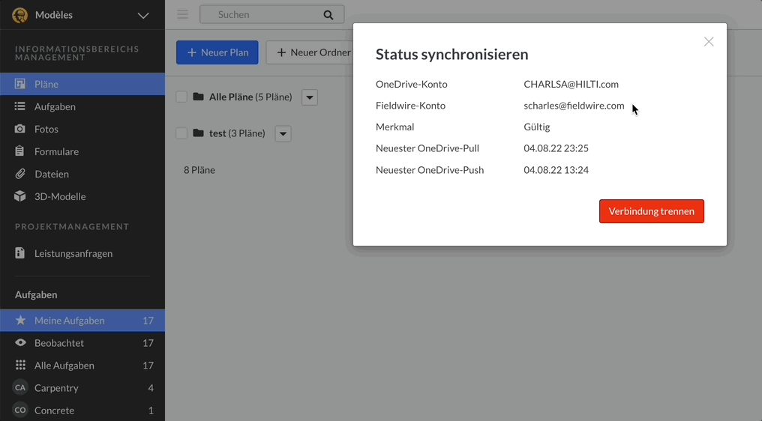
Task: Click the magnifier search icon
Action: (x=328, y=15)
